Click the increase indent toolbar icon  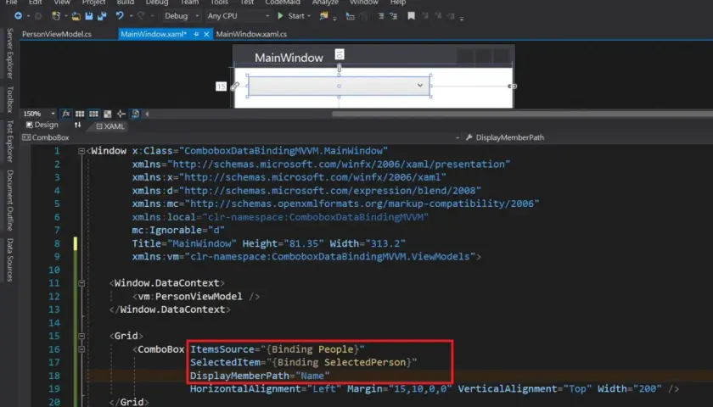pyautogui.click(x=393, y=16)
